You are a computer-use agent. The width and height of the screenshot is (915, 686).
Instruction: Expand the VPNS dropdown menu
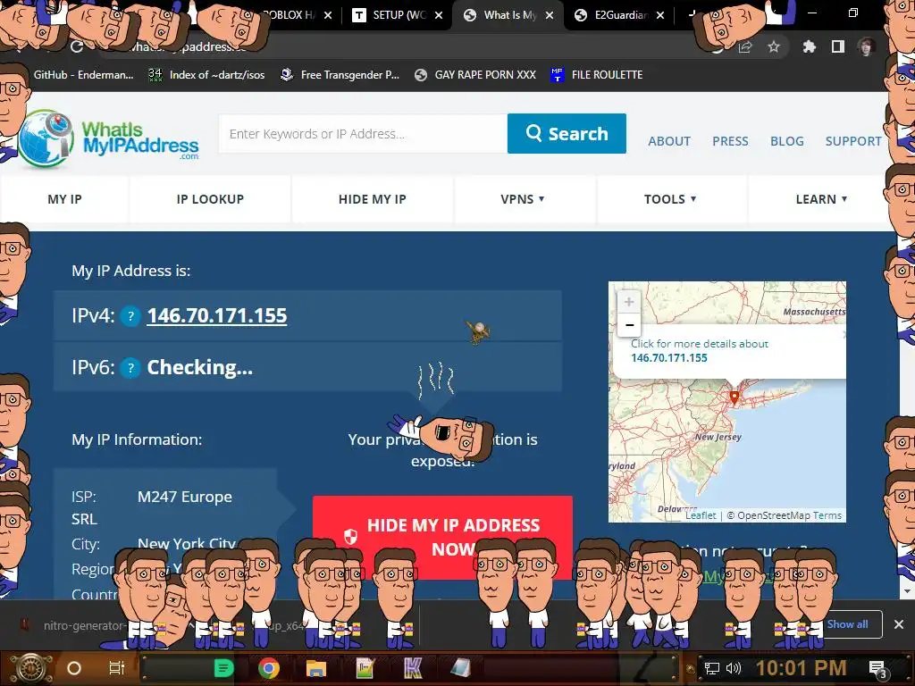[x=523, y=199]
